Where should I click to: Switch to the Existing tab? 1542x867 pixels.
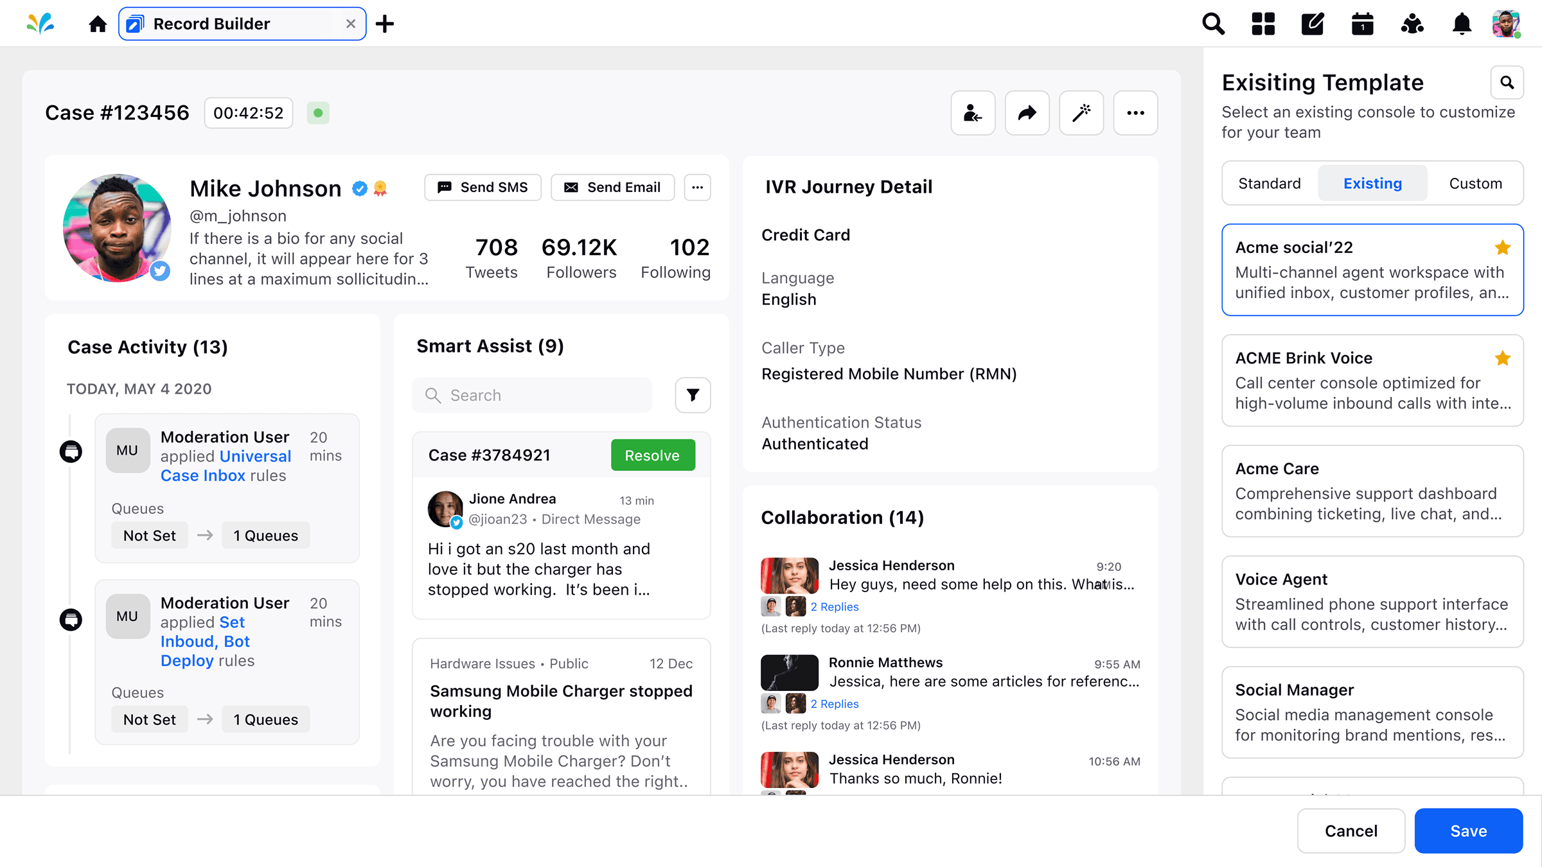(x=1372, y=184)
